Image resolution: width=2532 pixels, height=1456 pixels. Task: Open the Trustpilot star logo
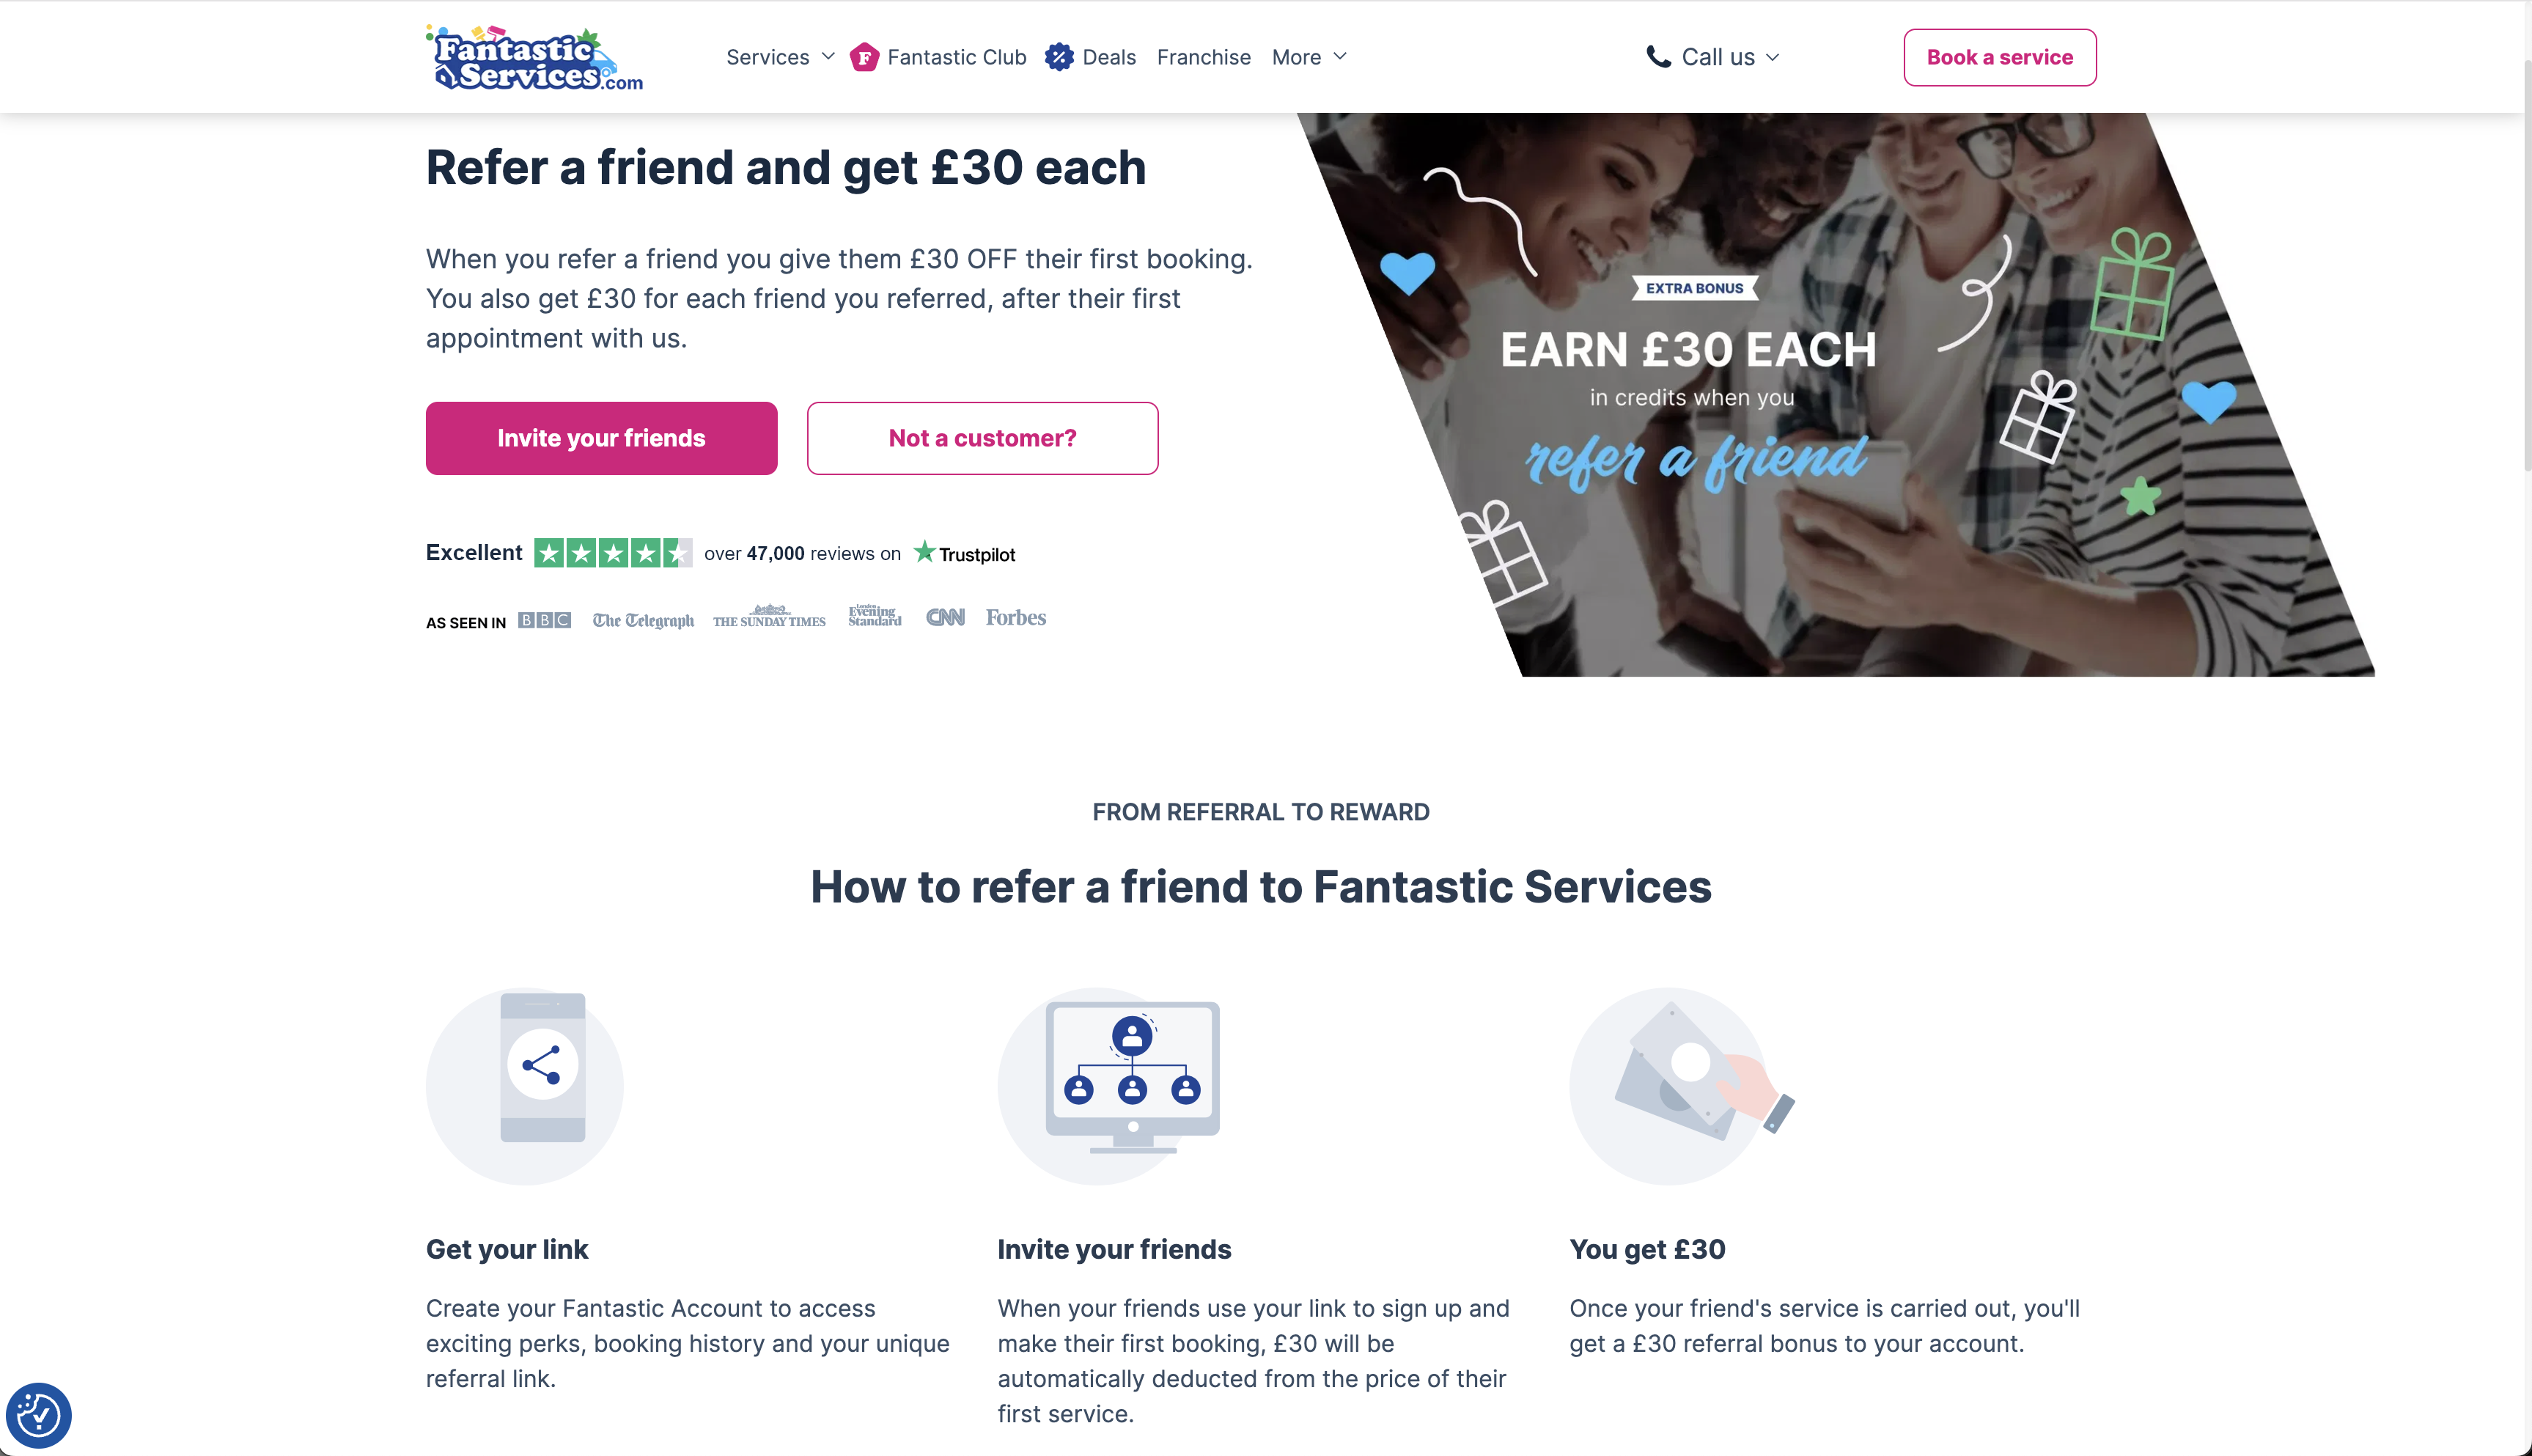[924, 552]
